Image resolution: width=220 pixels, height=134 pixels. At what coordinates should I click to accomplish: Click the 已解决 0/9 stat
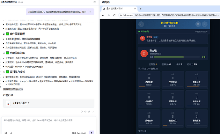click(x=166, y=64)
